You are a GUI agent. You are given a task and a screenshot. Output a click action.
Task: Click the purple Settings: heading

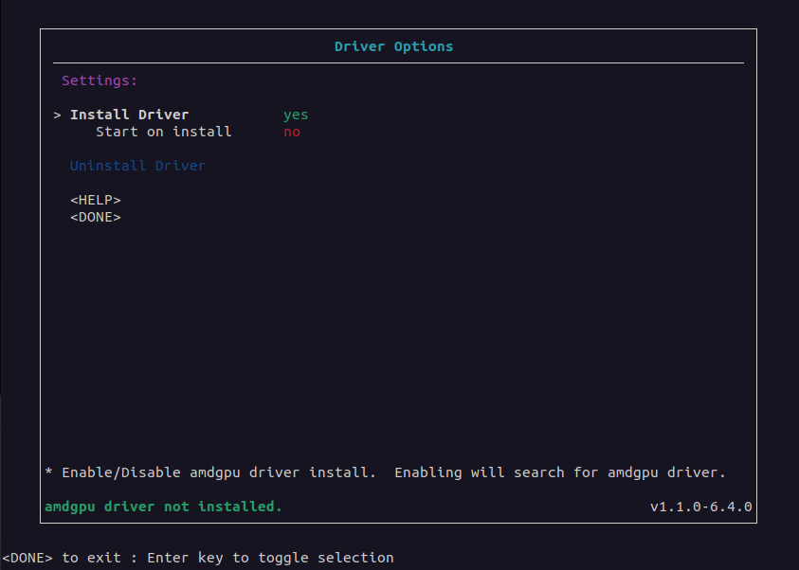100,80
